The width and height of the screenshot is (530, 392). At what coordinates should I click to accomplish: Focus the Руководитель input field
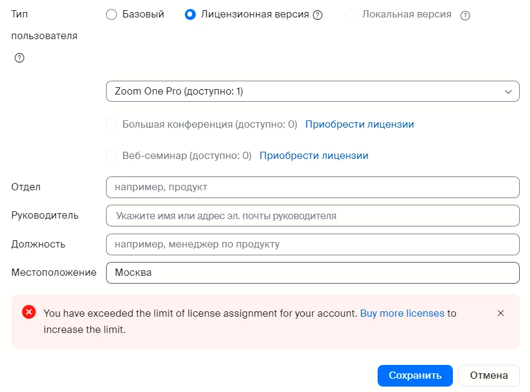tap(313, 216)
